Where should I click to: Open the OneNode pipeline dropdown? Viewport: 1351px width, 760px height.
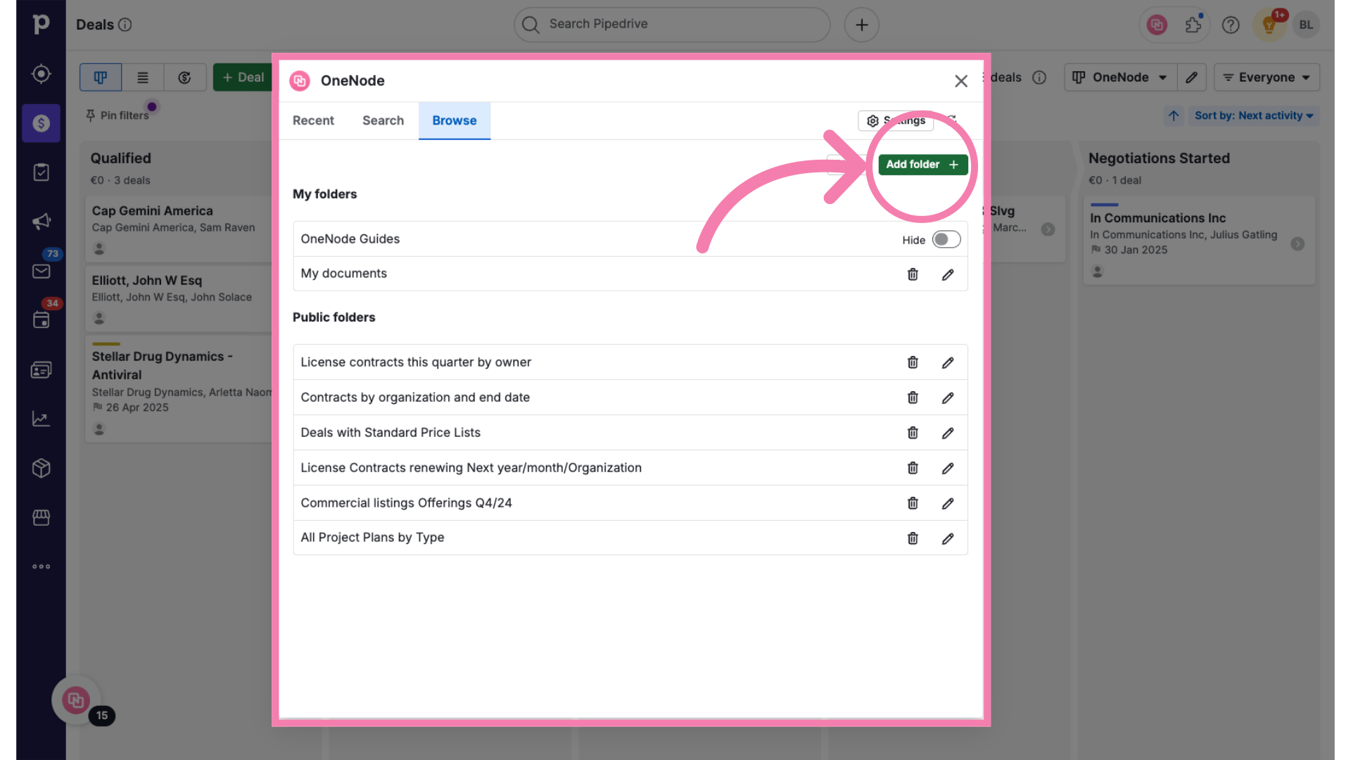[x=1120, y=77]
